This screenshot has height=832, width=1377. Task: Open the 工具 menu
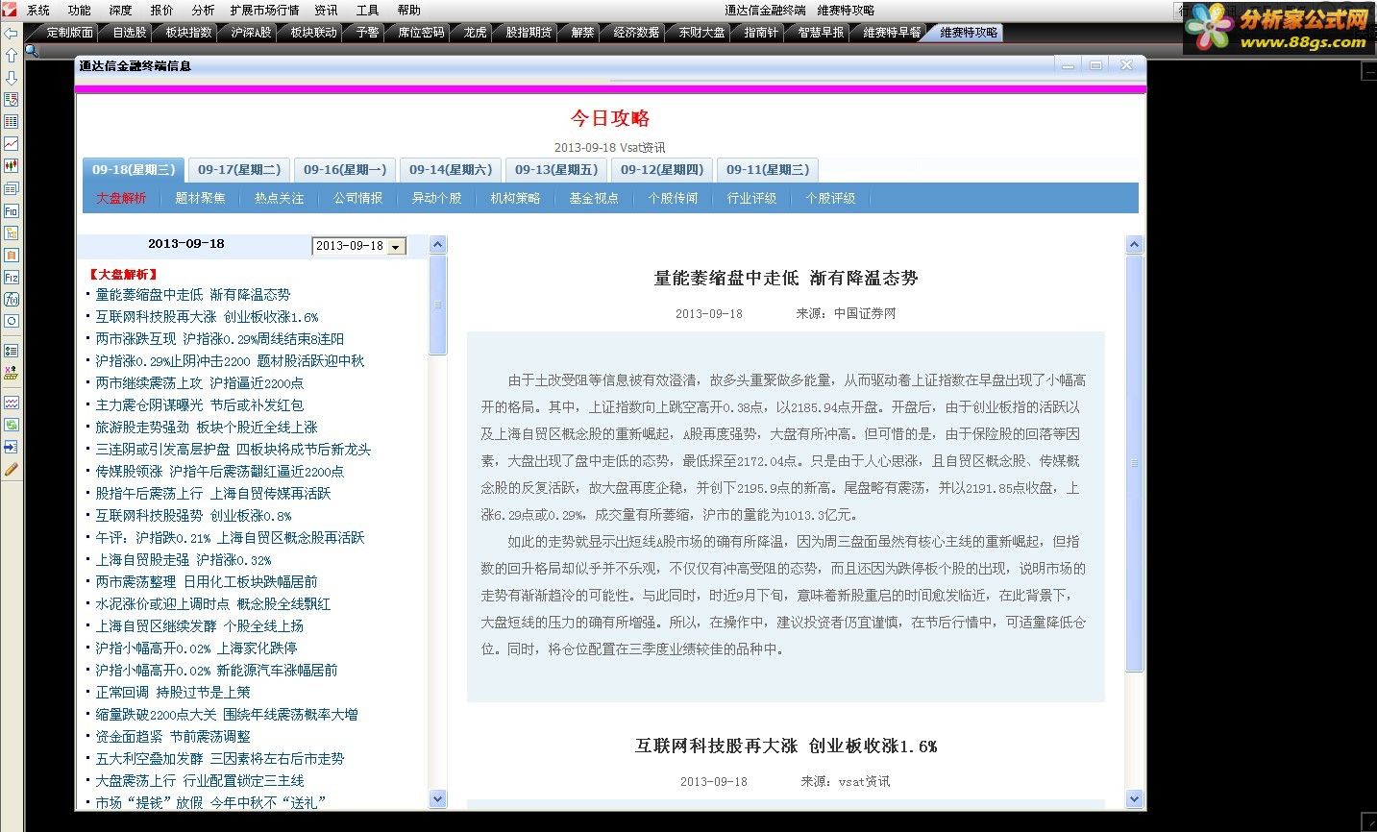point(367,11)
